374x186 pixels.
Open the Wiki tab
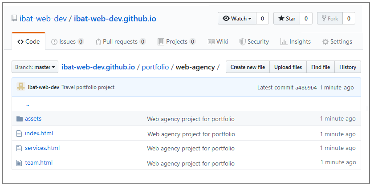click(x=218, y=42)
